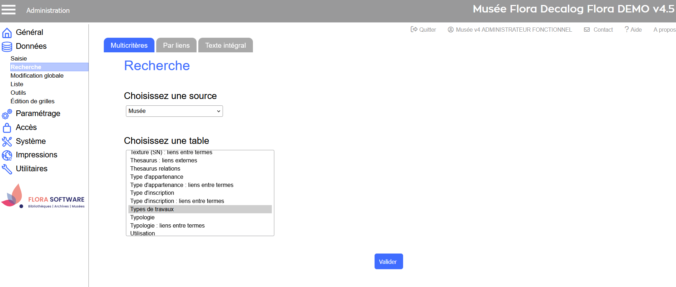Click the Utilitaires wrench icon
676x287 pixels.
[x=7, y=169]
